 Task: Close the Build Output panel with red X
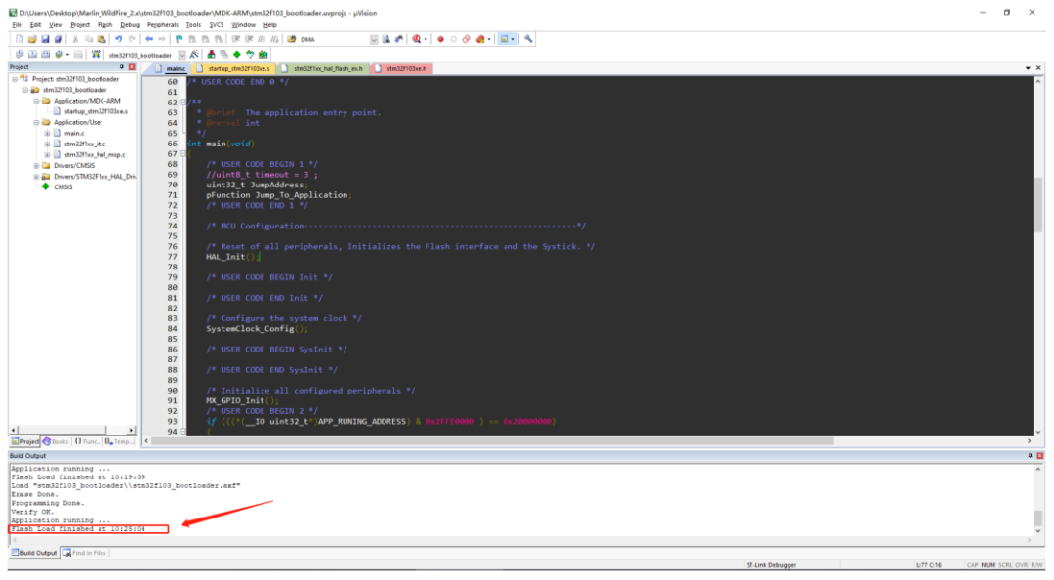point(1040,456)
